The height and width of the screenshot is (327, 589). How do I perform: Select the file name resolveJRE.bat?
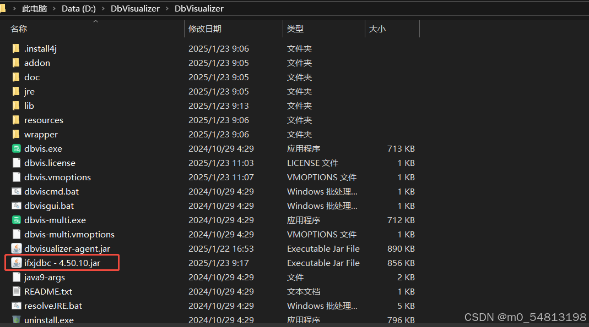(53, 306)
